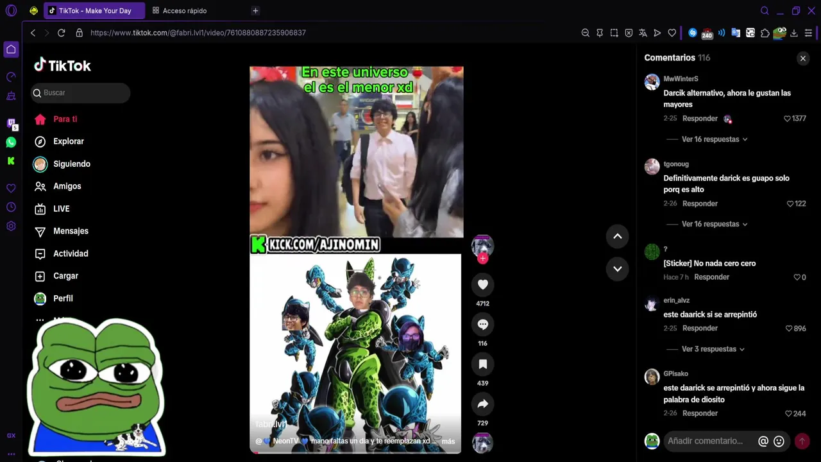Click the address bar URL
The image size is (821, 462).
[198, 33]
